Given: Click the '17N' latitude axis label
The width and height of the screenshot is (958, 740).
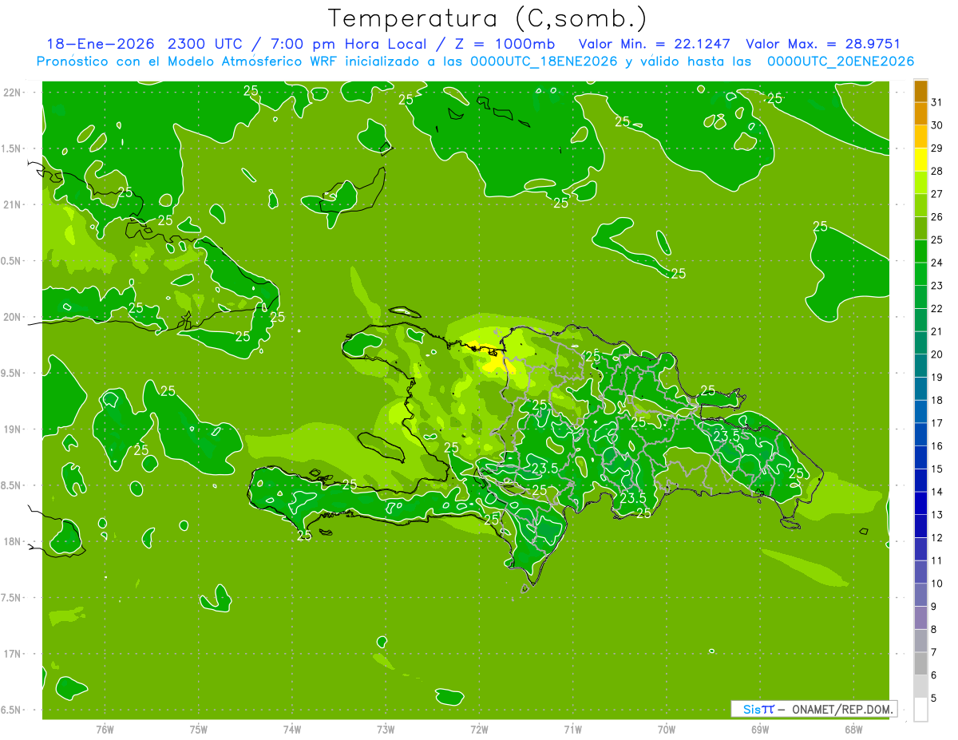Looking at the screenshot, I should (x=12, y=654).
